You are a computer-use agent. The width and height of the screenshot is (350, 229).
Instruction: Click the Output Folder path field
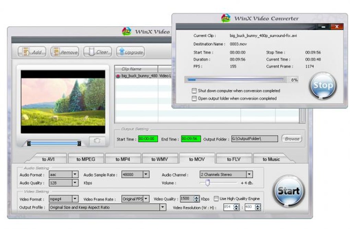[x=255, y=139]
